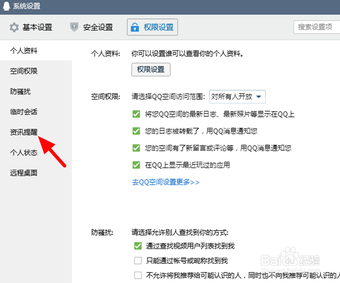Viewport: 340px width, 283px height.
Task: Click the 个人资料: section label
Action: click(x=105, y=53)
